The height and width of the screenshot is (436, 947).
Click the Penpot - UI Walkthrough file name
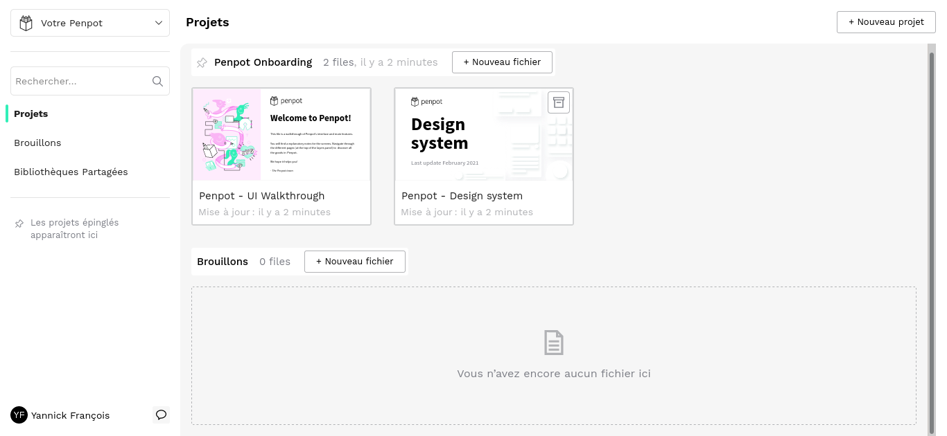click(x=261, y=196)
